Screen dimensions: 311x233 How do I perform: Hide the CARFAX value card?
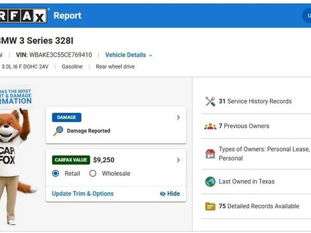click(170, 194)
